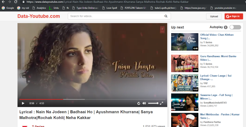Adjust the player volume slider
The height and width of the screenshot is (127, 246).
click(153, 103)
